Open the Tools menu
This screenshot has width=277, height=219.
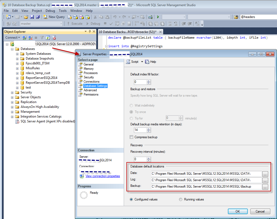(63, 11)
